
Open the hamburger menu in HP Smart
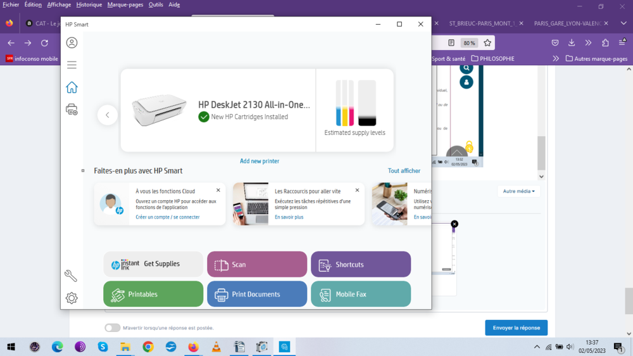(x=72, y=65)
